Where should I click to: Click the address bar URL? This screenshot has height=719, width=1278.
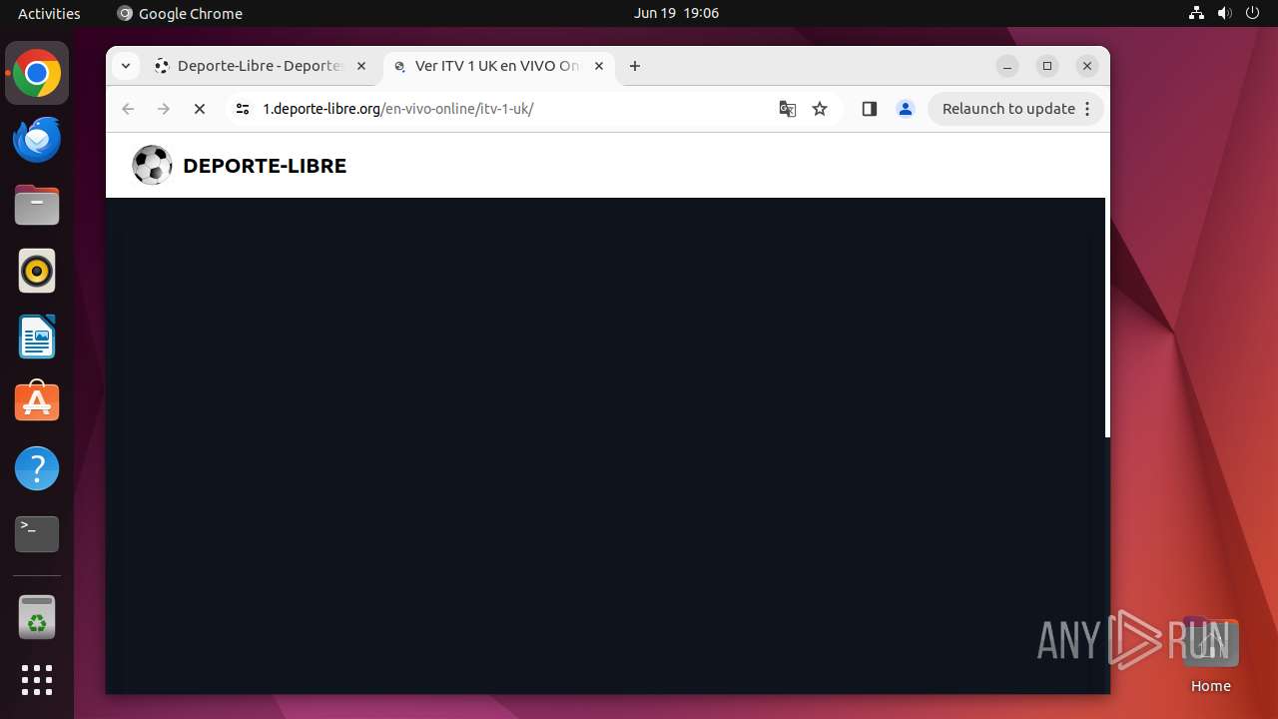tap(398, 109)
